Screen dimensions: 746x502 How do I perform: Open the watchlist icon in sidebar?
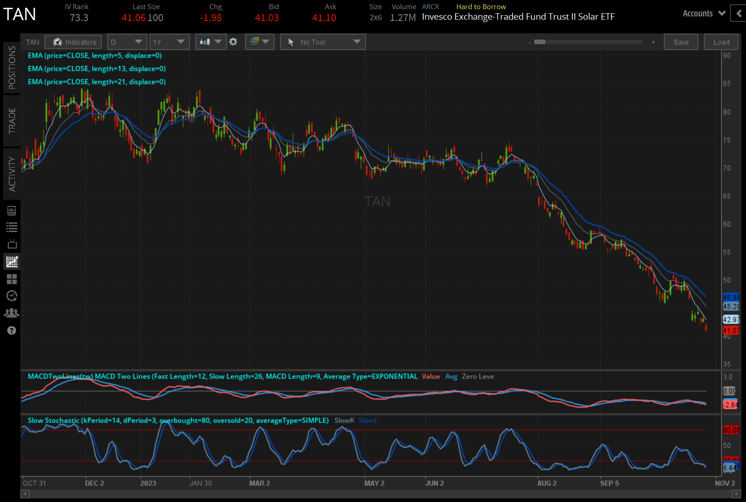point(12,227)
